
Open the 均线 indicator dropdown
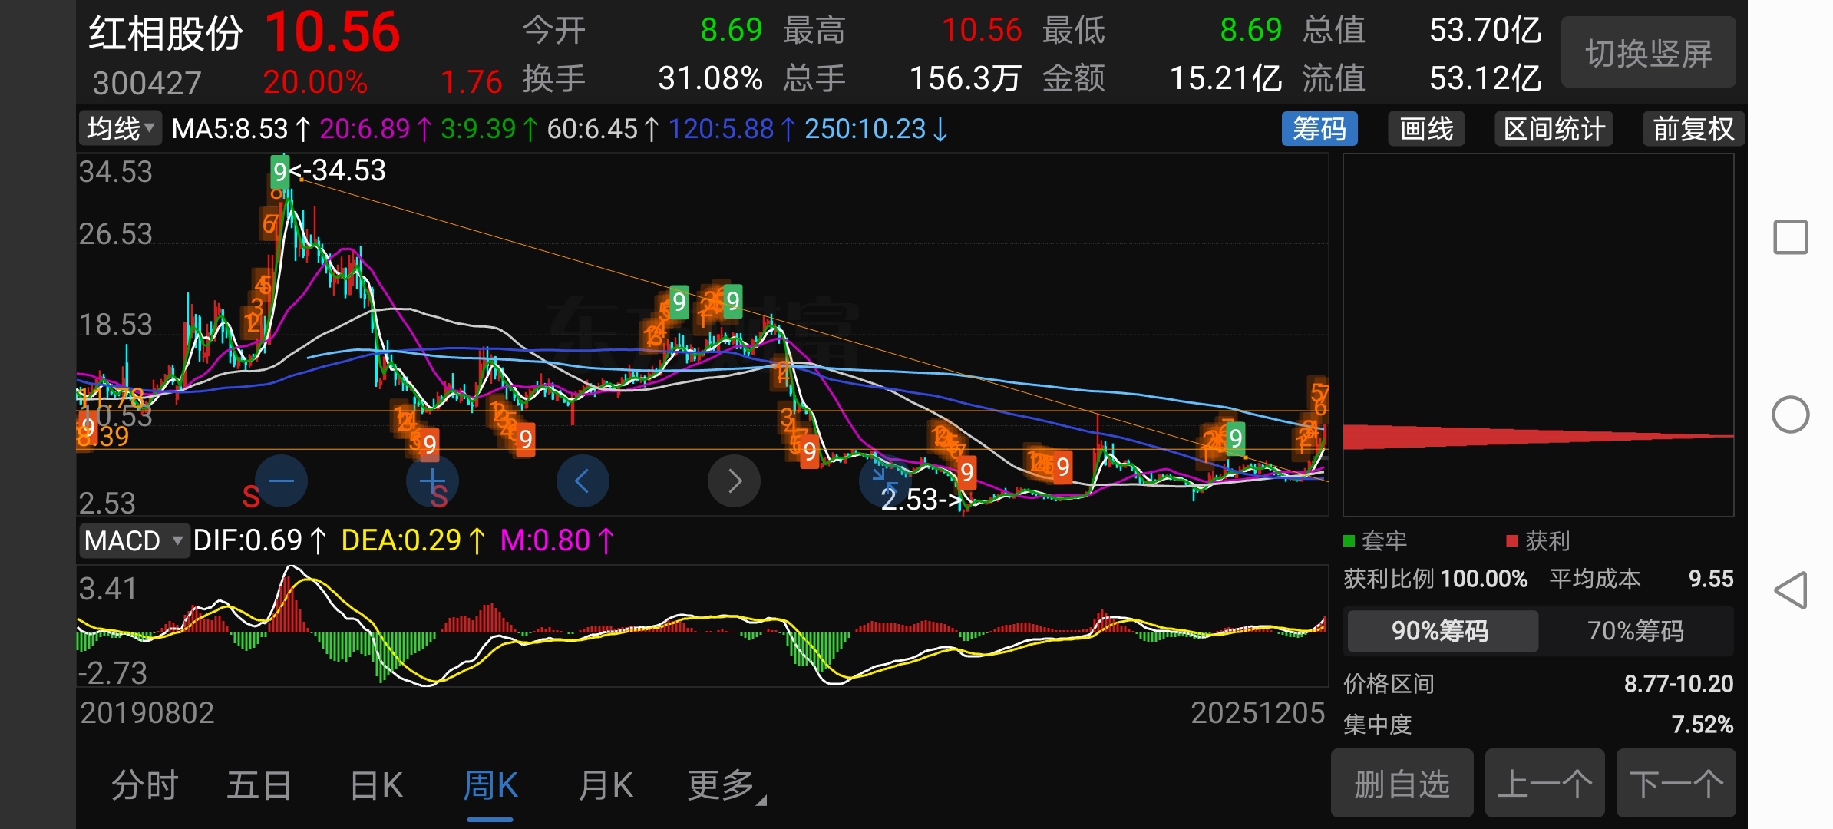click(121, 129)
